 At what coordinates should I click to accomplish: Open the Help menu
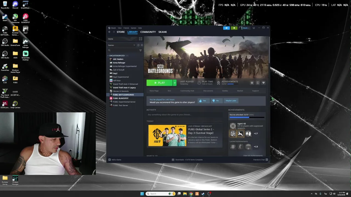pyautogui.click(x=140, y=28)
